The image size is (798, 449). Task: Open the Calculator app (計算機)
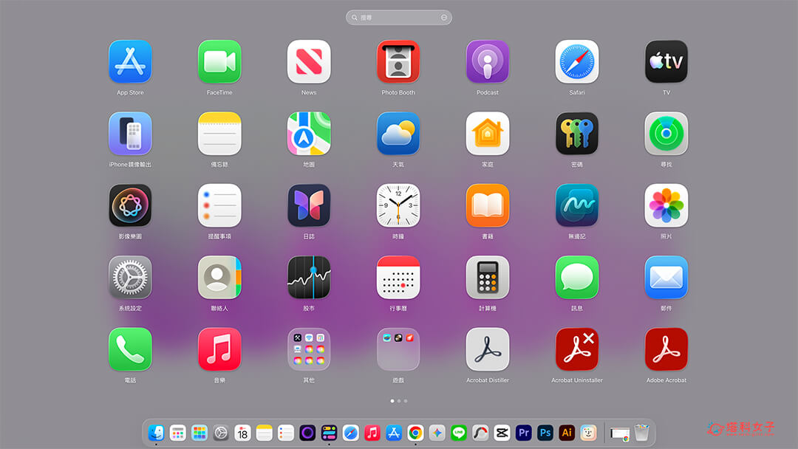pos(488,277)
